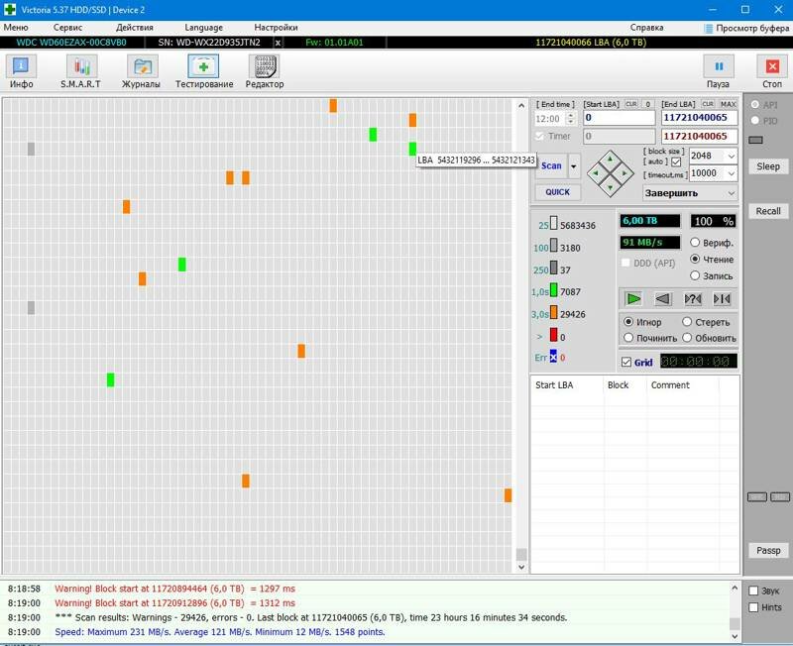
Task: Click the QUICK scan button
Action: point(558,192)
